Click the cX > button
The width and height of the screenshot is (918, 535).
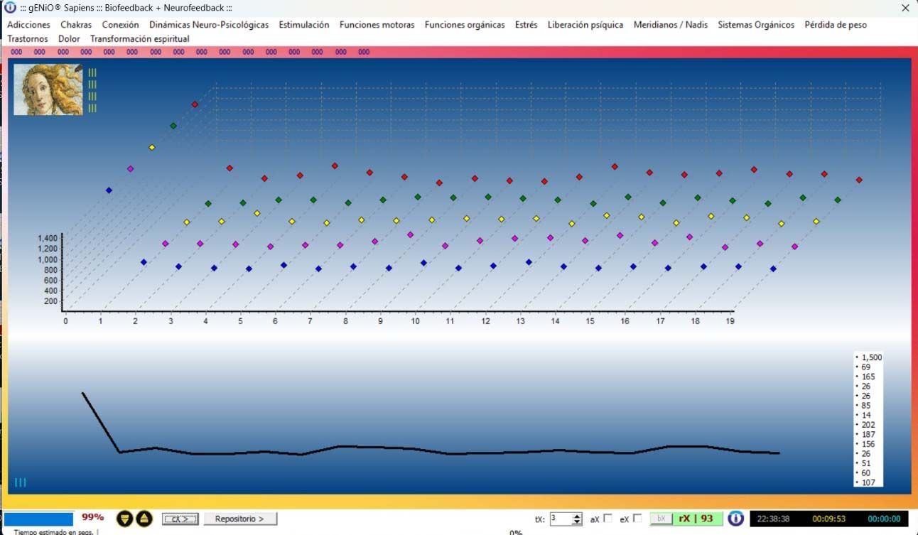point(180,519)
